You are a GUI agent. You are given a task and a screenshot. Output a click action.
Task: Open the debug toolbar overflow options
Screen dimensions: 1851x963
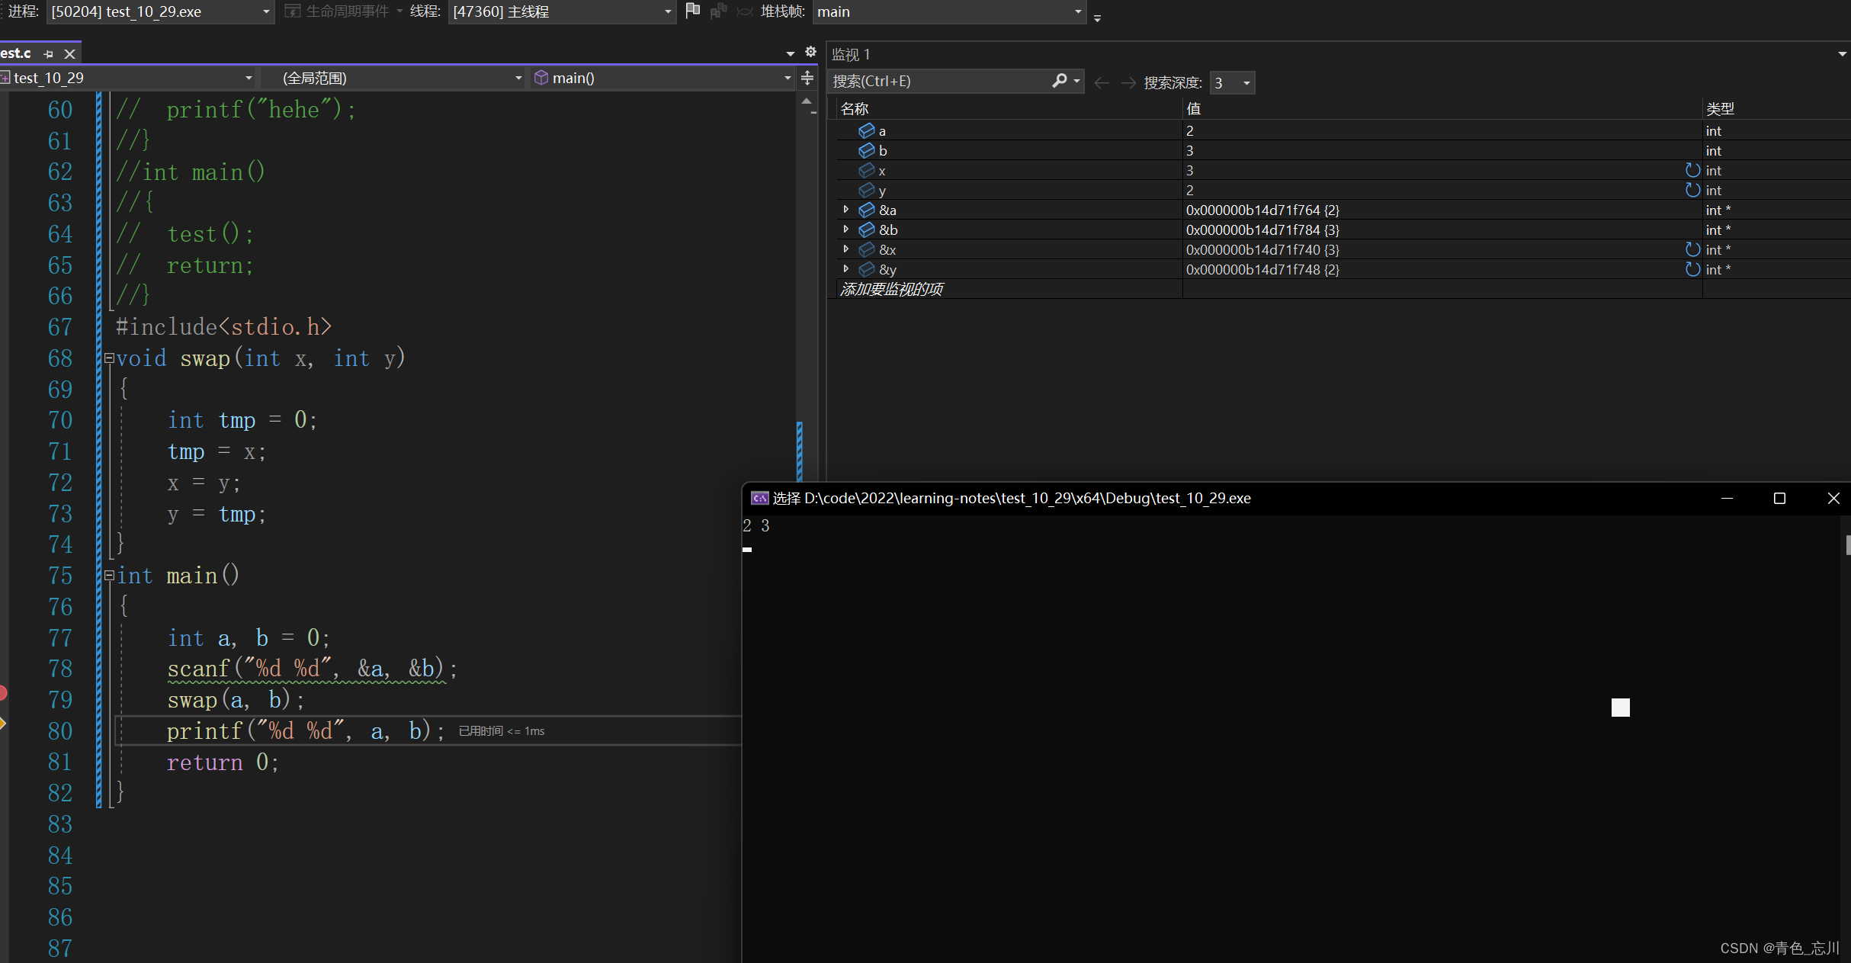1098,18
